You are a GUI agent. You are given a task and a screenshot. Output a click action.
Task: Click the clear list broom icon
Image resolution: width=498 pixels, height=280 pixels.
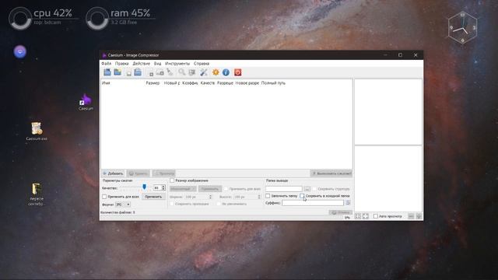pos(170,72)
